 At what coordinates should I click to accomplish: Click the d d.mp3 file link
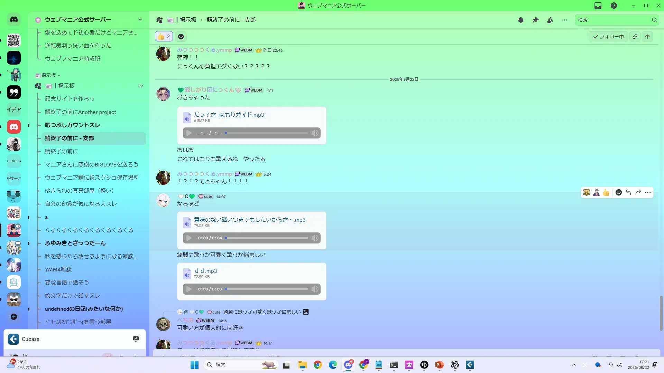(x=206, y=271)
